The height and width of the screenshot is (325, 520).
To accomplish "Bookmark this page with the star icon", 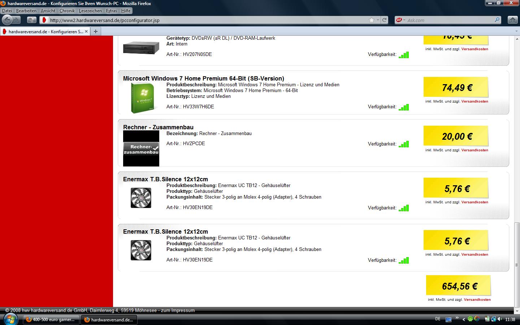I will click(371, 20).
